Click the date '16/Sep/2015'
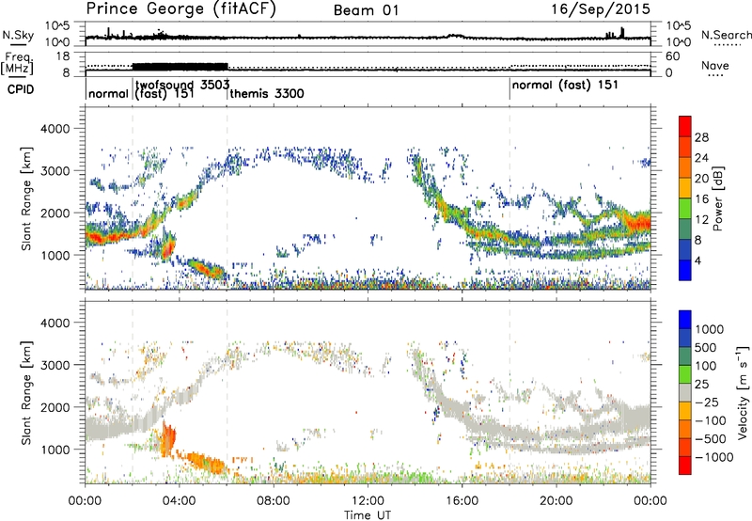752x521 pixels. (601, 8)
